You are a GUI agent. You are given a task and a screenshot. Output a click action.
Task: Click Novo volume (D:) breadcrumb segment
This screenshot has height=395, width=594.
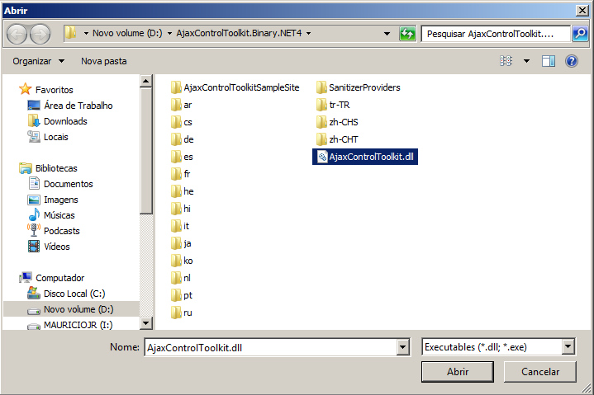point(127,34)
